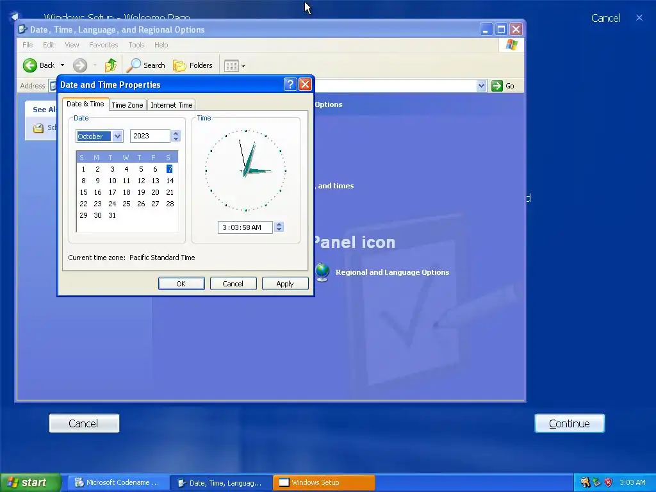The height and width of the screenshot is (492, 656).
Task: Click the Scheduled Tasks icon in See Also
Action: [38, 128]
